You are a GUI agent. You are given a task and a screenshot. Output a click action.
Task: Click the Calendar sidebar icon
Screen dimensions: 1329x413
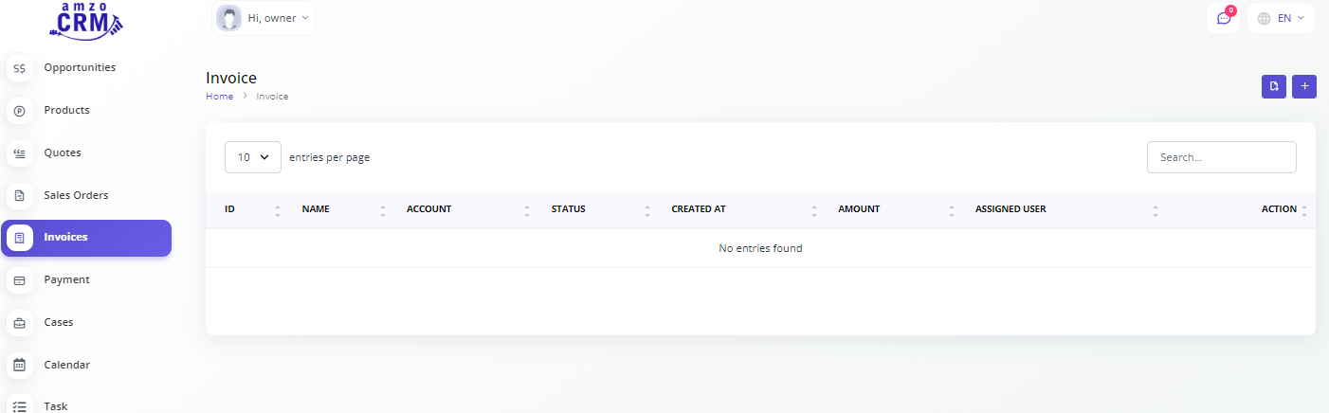[19, 365]
